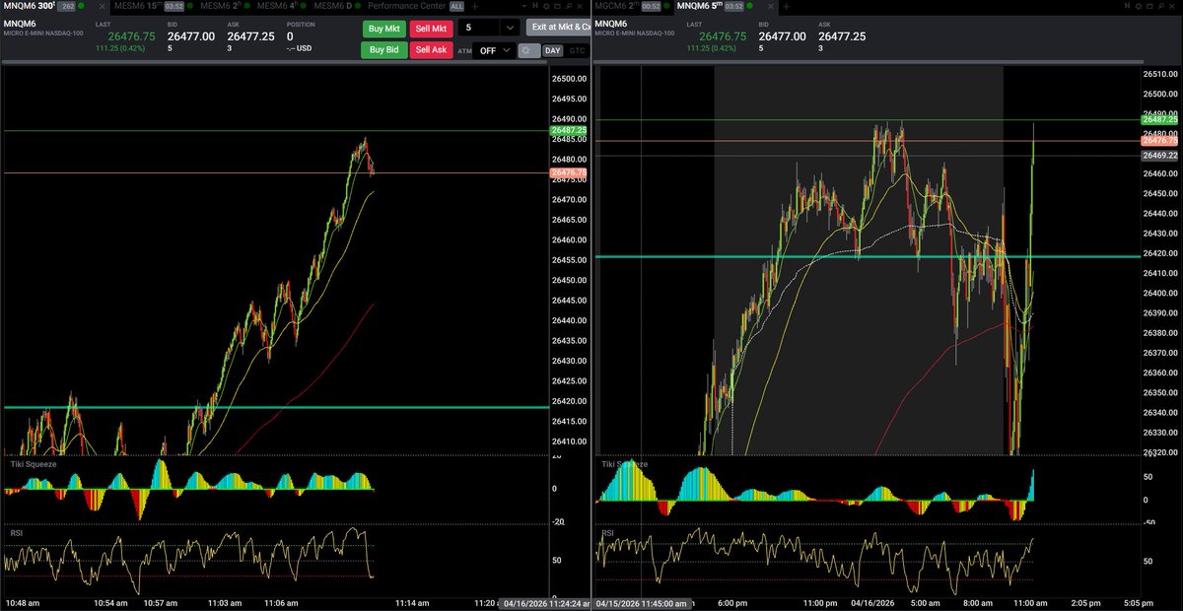Click the Sell Mkt button
1183x611 pixels.
click(x=432, y=29)
